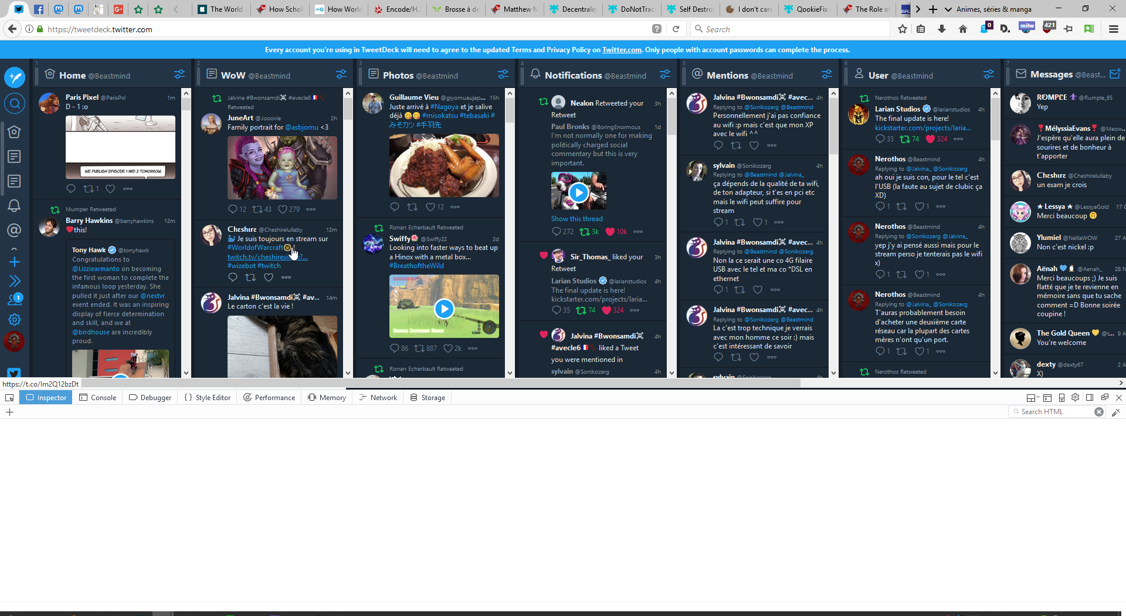Open the @asbjornu mention link

coord(301,127)
